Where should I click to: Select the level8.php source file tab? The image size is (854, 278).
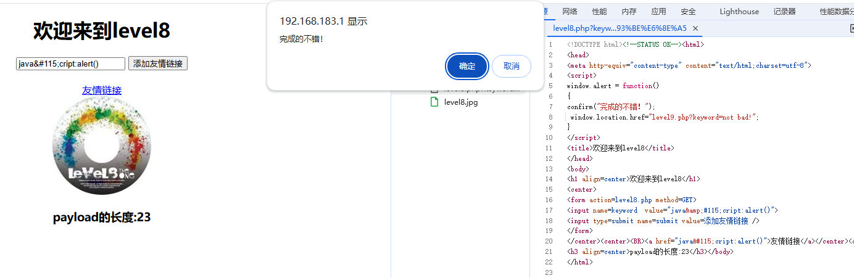tap(620, 28)
